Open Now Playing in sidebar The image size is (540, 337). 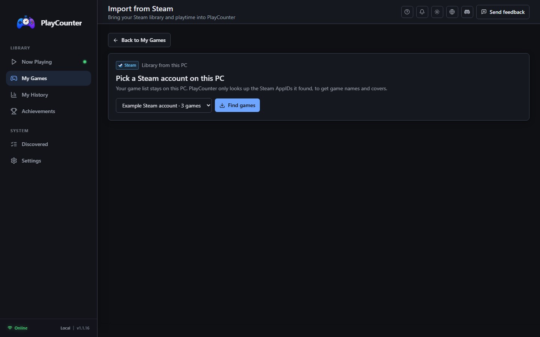48,62
